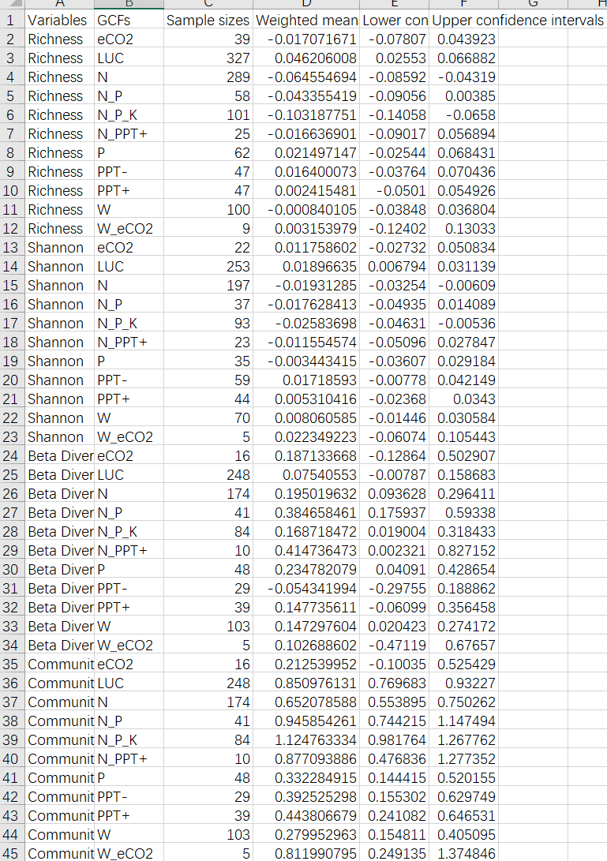Select the 'Beta Diver' cell in row 24

59,456
